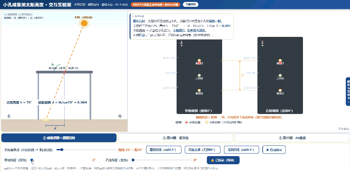The image size is (350, 172).
Task: Click the 2025年1月浙江选考地理 orange badge
Action: click(155, 5)
